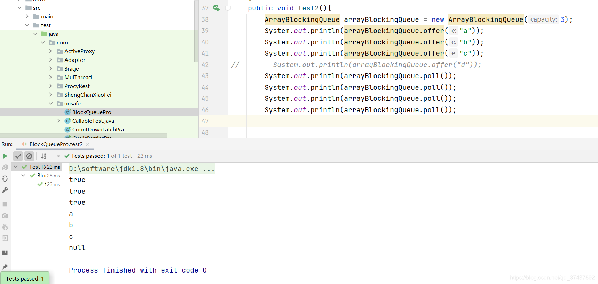Screen dimensions: 598x284
Task: Click the code folding marker at test2 method
Action: [x=228, y=8]
